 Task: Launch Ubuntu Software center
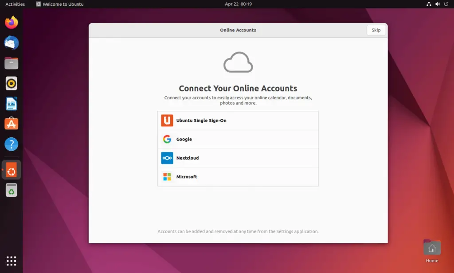click(x=11, y=124)
